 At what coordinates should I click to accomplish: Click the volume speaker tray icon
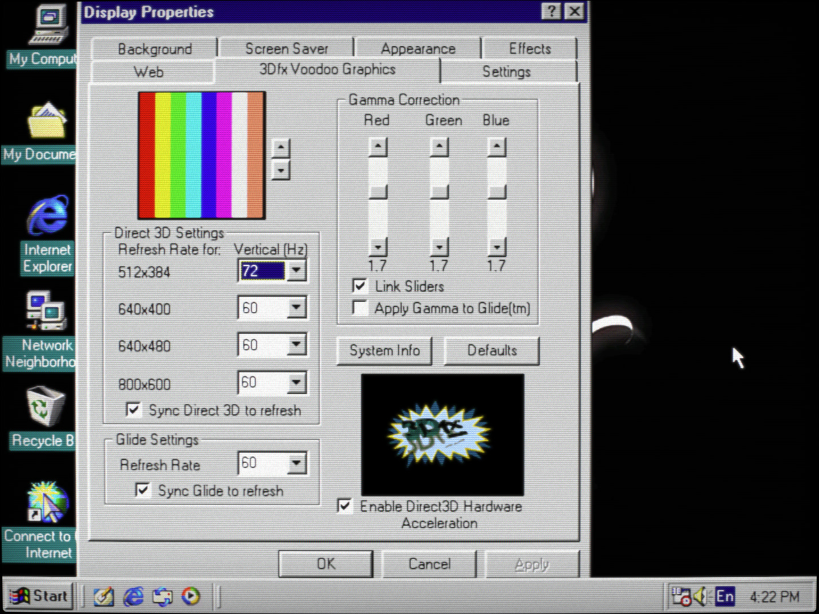pyautogui.click(x=701, y=596)
